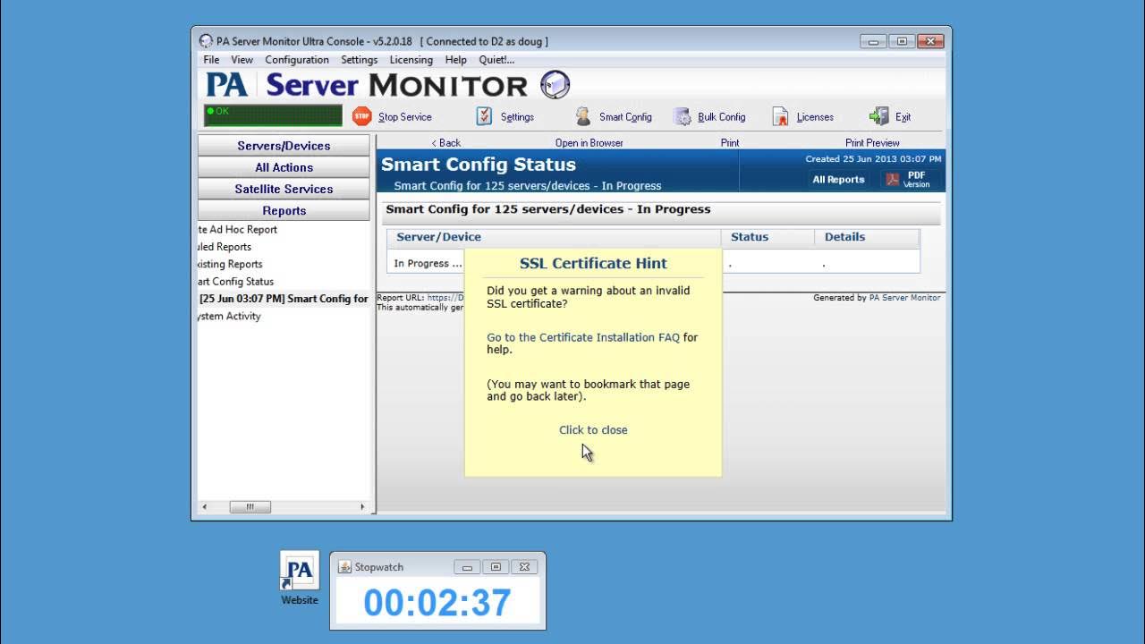
Task: Click the PA Website desktop shortcut
Action: pos(300,579)
